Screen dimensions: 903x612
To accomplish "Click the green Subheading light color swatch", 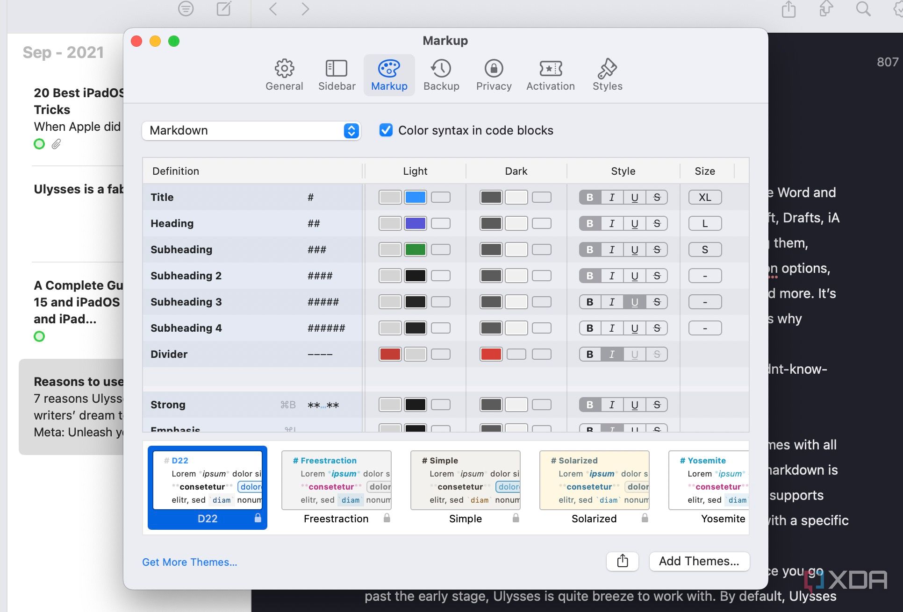I will [x=415, y=249].
